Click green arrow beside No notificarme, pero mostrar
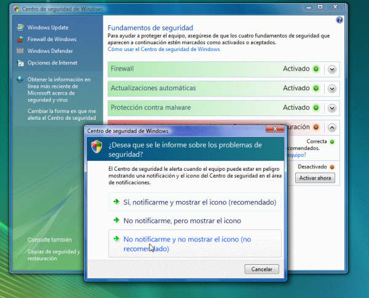369x298 pixels. 116,220
